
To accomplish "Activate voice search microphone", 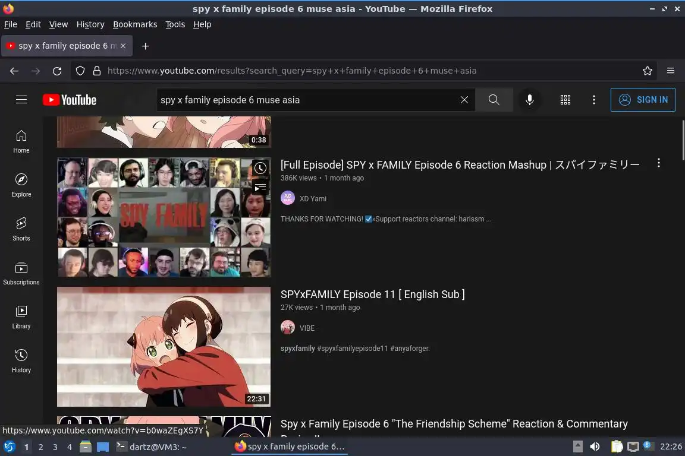I will (x=529, y=100).
